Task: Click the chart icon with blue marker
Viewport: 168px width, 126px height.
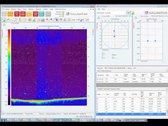Action: point(82,20)
